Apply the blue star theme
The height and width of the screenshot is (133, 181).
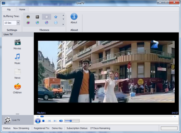pos(56,17)
